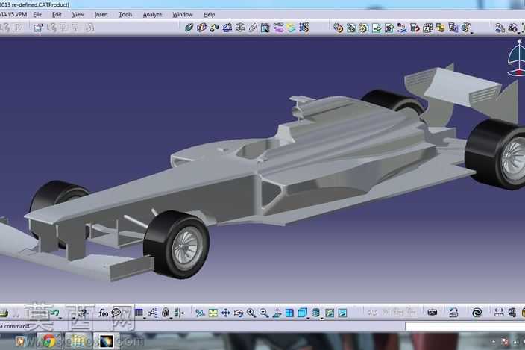The width and height of the screenshot is (525, 350).
Task: Click Existing Component With Positioning icon
Action: pyautogui.click(x=389, y=28)
